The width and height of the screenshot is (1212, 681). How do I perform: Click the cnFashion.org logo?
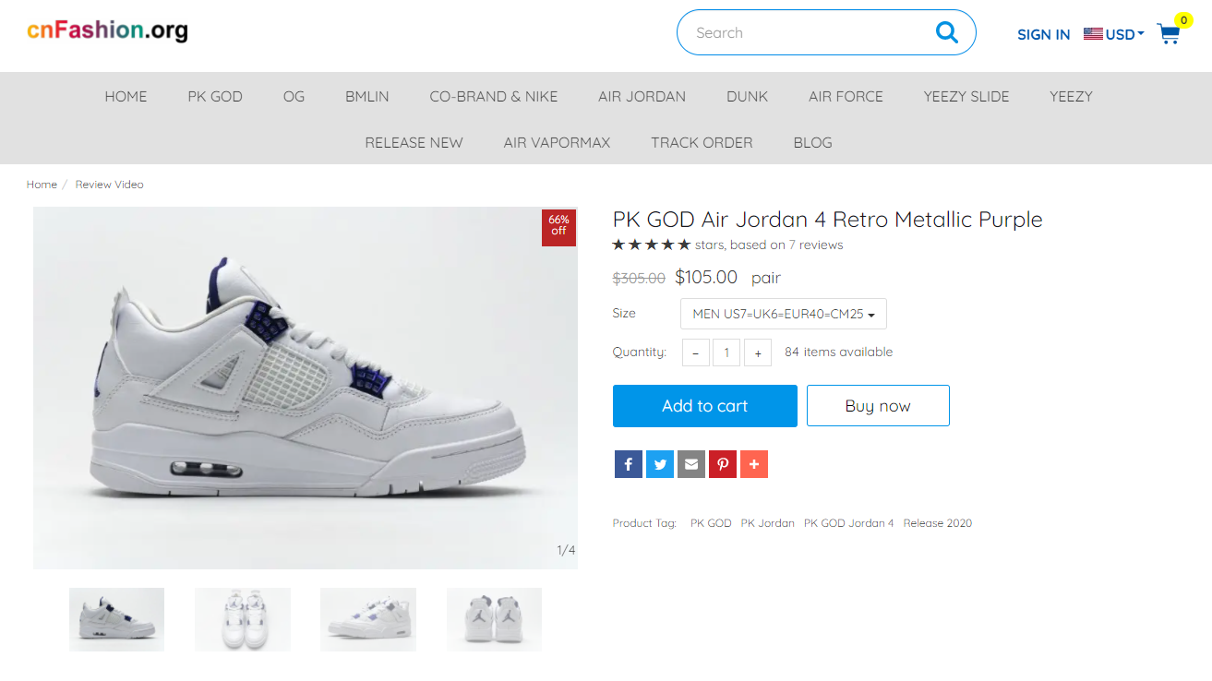click(x=107, y=30)
